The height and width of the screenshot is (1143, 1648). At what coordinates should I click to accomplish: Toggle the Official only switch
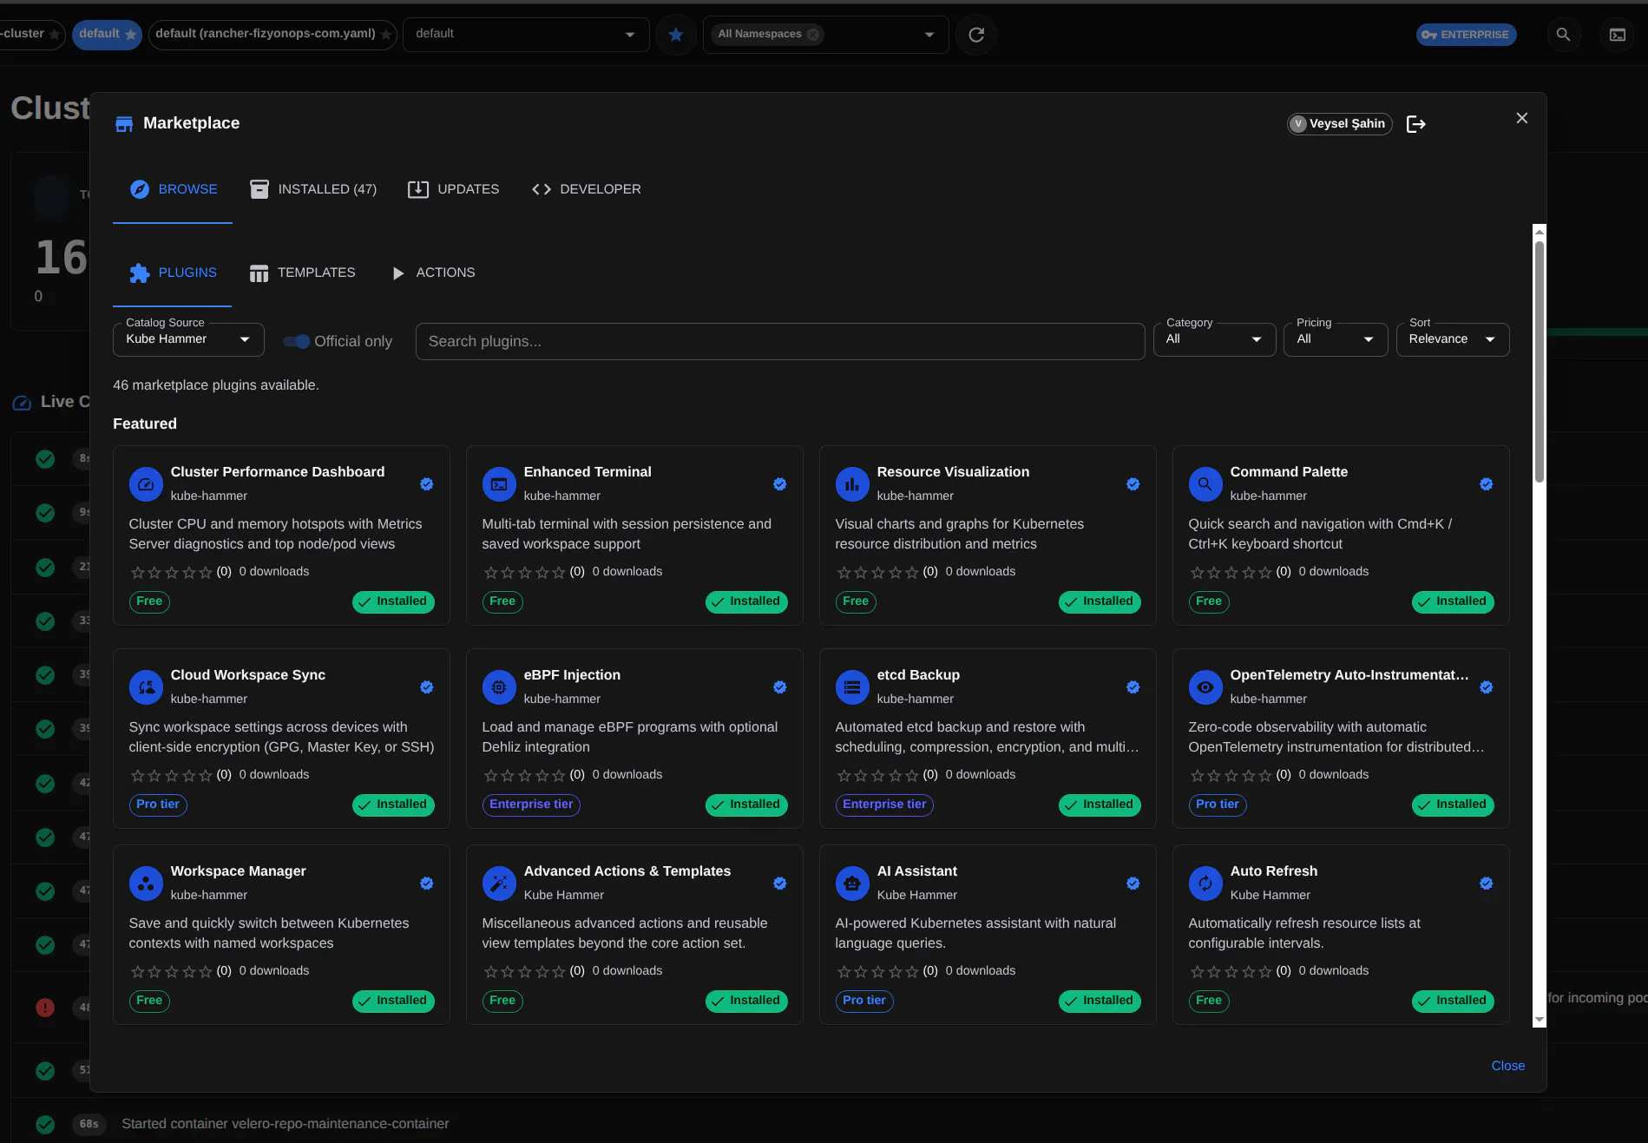[297, 341]
